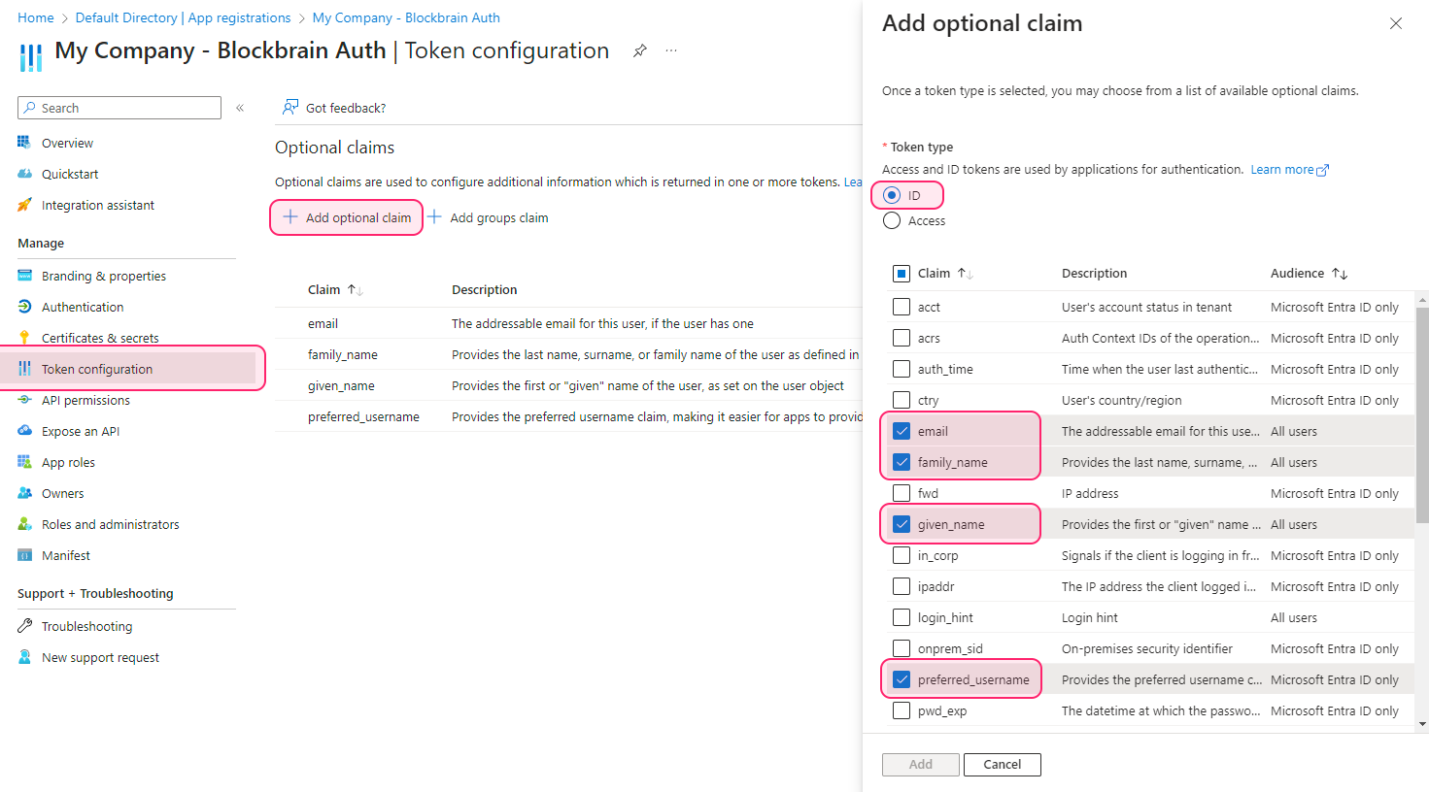Select the ID token type radio button
This screenshot has height=792, width=1429.
click(x=892, y=195)
